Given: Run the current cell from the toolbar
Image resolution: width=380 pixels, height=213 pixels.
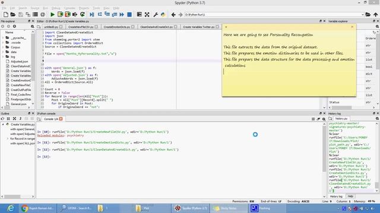Looking at the screenshot, I should [60, 14].
